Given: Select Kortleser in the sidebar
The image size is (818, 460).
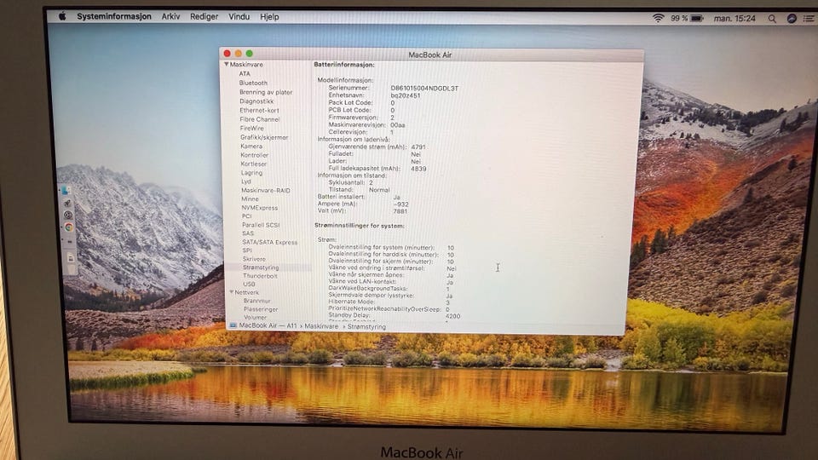Looking at the screenshot, I should tap(254, 164).
